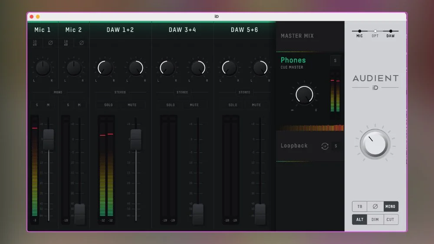434x244 pixels.
Task: Toggle stereo link on DAW 5+6
Action: coord(244,92)
